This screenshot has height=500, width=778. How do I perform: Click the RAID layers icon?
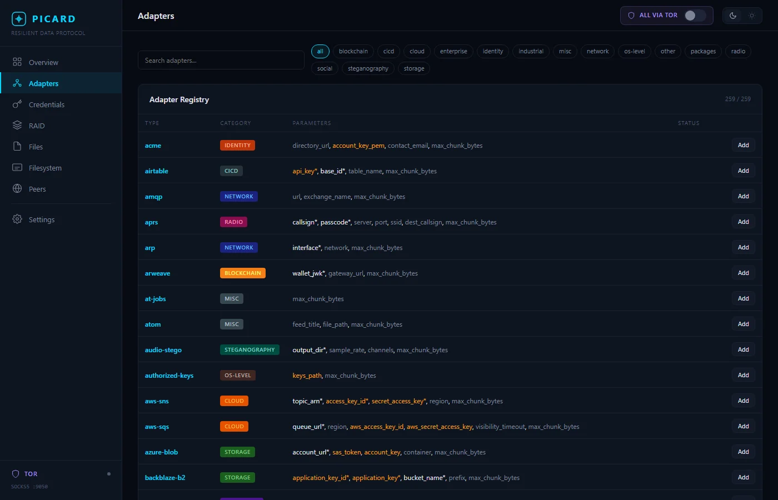coord(17,126)
